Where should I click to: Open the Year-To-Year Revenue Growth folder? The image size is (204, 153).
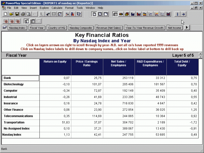tap(144, 28)
